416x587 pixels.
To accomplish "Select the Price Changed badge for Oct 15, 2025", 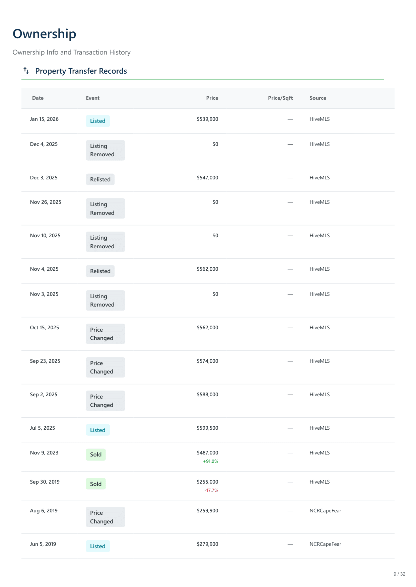I will pyautogui.click(x=105, y=334).
